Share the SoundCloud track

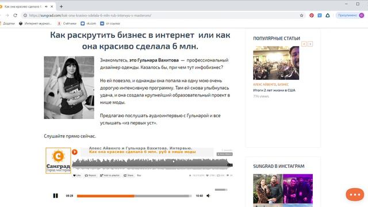tap(128, 175)
